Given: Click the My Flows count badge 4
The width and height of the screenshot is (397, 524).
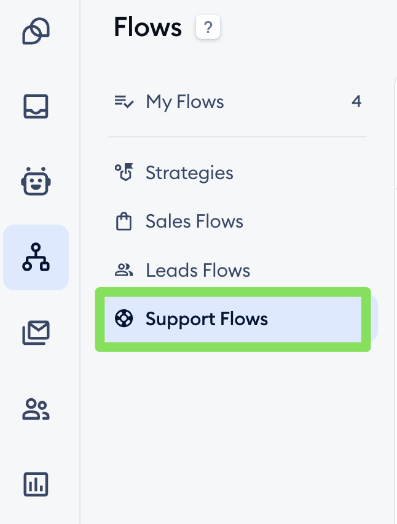Looking at the screenshot, I should 356,102.
